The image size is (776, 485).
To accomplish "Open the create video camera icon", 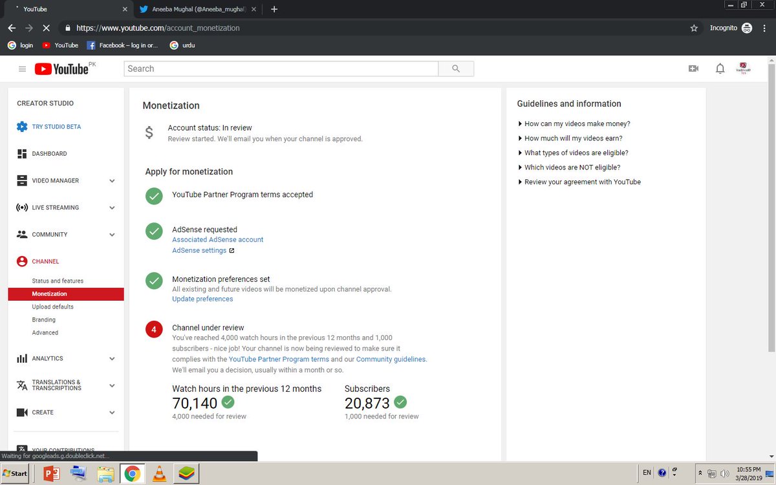I will pos(694,69).
